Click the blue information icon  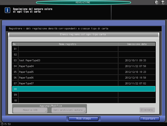7,10
